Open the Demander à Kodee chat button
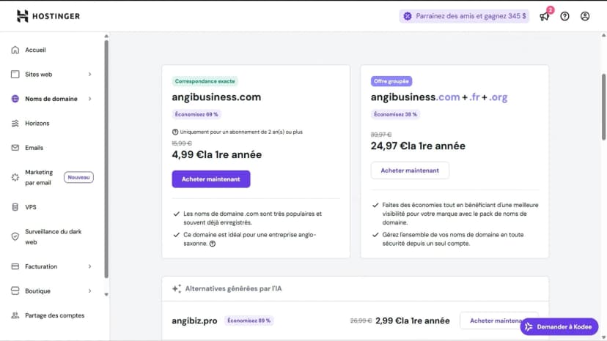This screenshot has height=341, width=607. pos(559,326)
